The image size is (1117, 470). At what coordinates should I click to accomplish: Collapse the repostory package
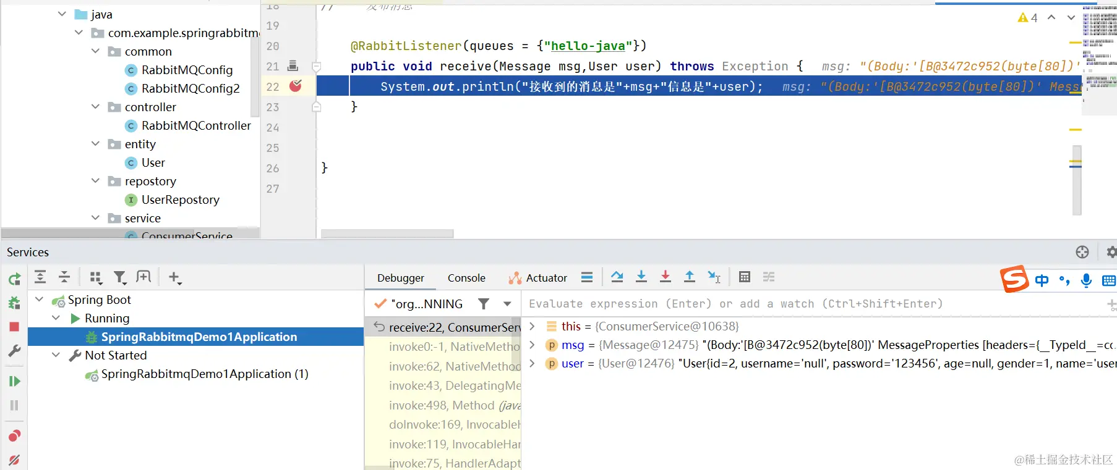click(95, 180)
